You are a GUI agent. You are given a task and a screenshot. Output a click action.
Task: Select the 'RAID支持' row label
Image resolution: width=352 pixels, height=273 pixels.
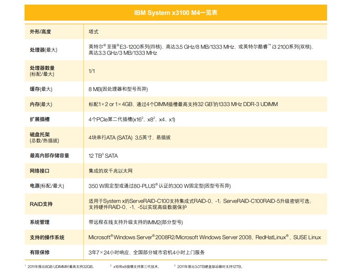pos(41,204)
